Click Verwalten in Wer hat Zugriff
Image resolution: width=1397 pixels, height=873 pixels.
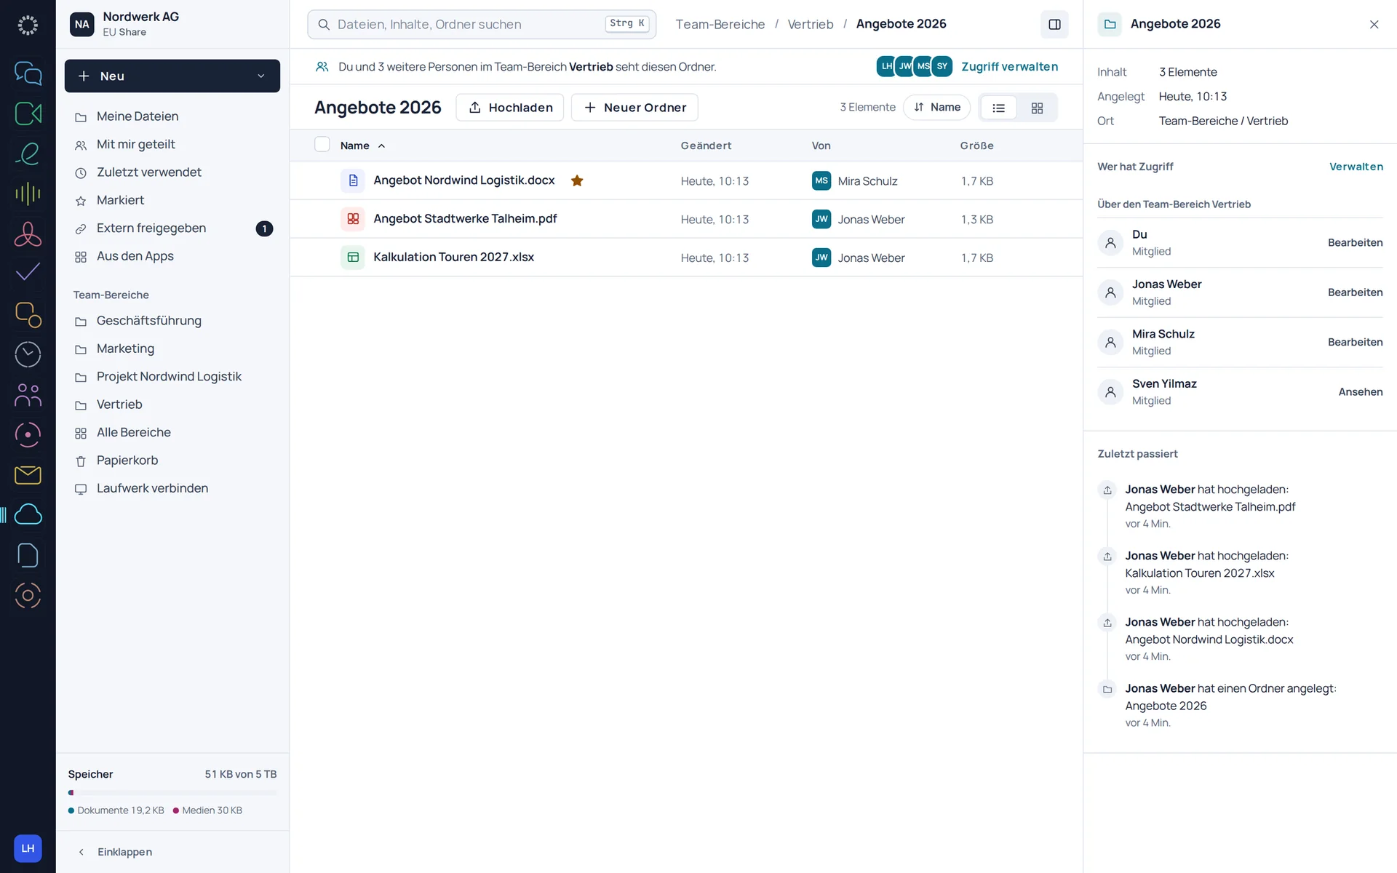coord(1356,167)
